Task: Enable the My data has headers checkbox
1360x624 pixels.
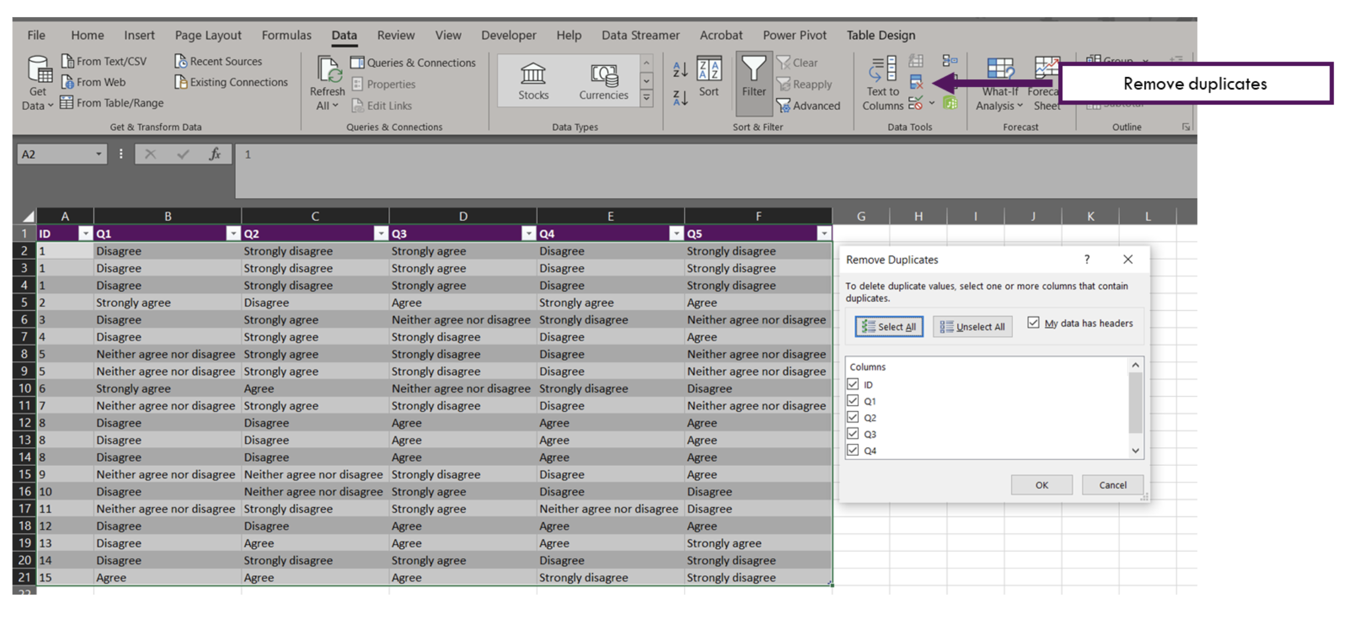Action: coord(1034,322)
